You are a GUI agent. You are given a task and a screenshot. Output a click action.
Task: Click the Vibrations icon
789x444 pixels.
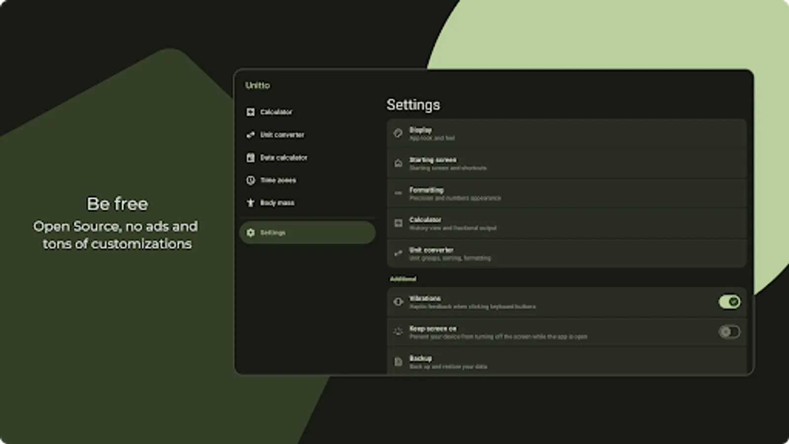click(398, 302)
